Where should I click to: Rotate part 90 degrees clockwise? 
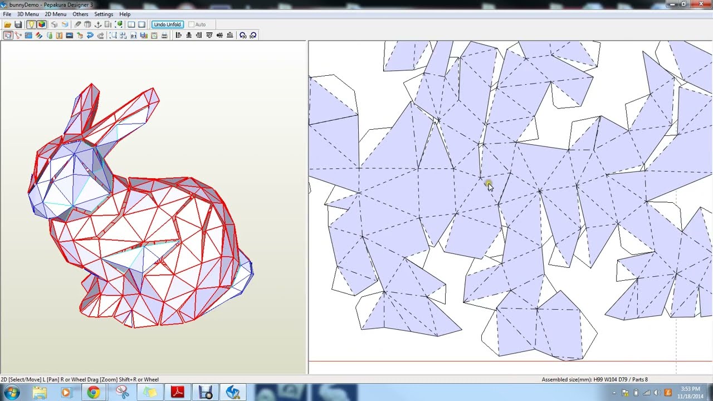pyautogui.click(x=253, y=35)
